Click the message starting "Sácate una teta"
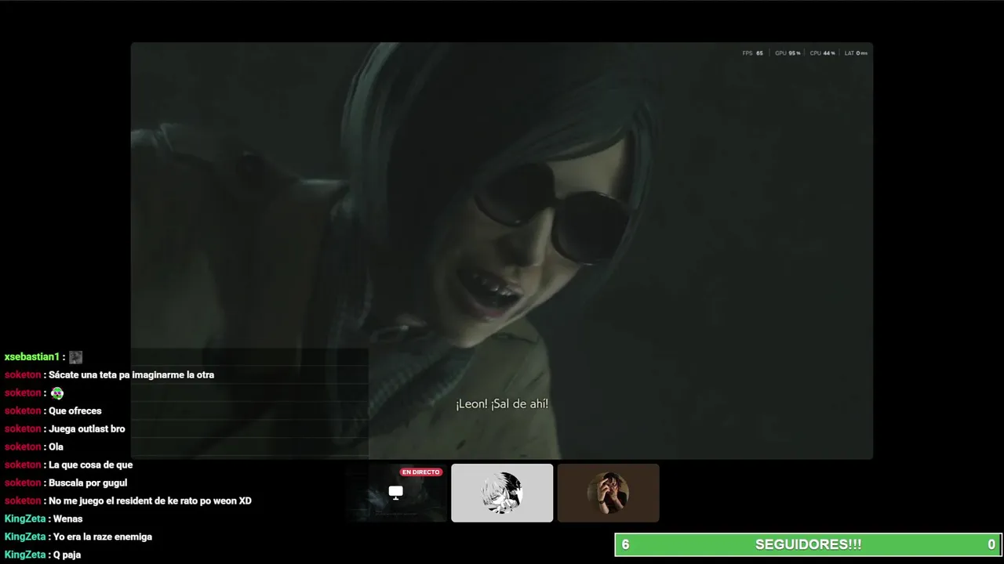Image resolution: width=1004 pixels, height=564 pixels. point(131,375)
